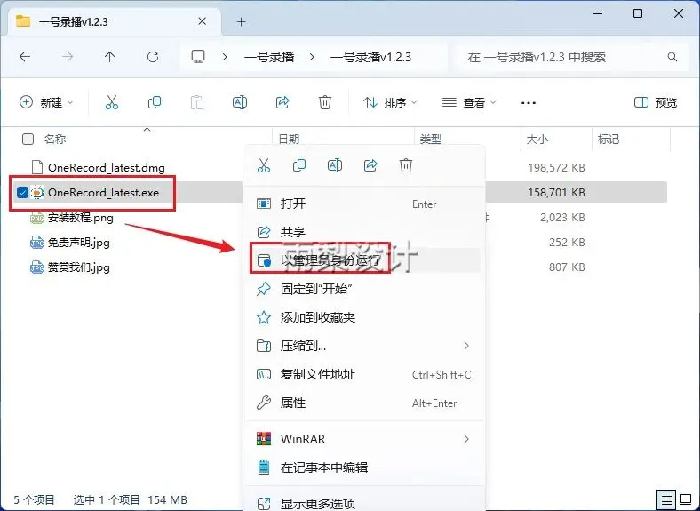Screen dimensions: 700x511
Task: Click Copy icon in the context menu
Action: tap(299, 165)
